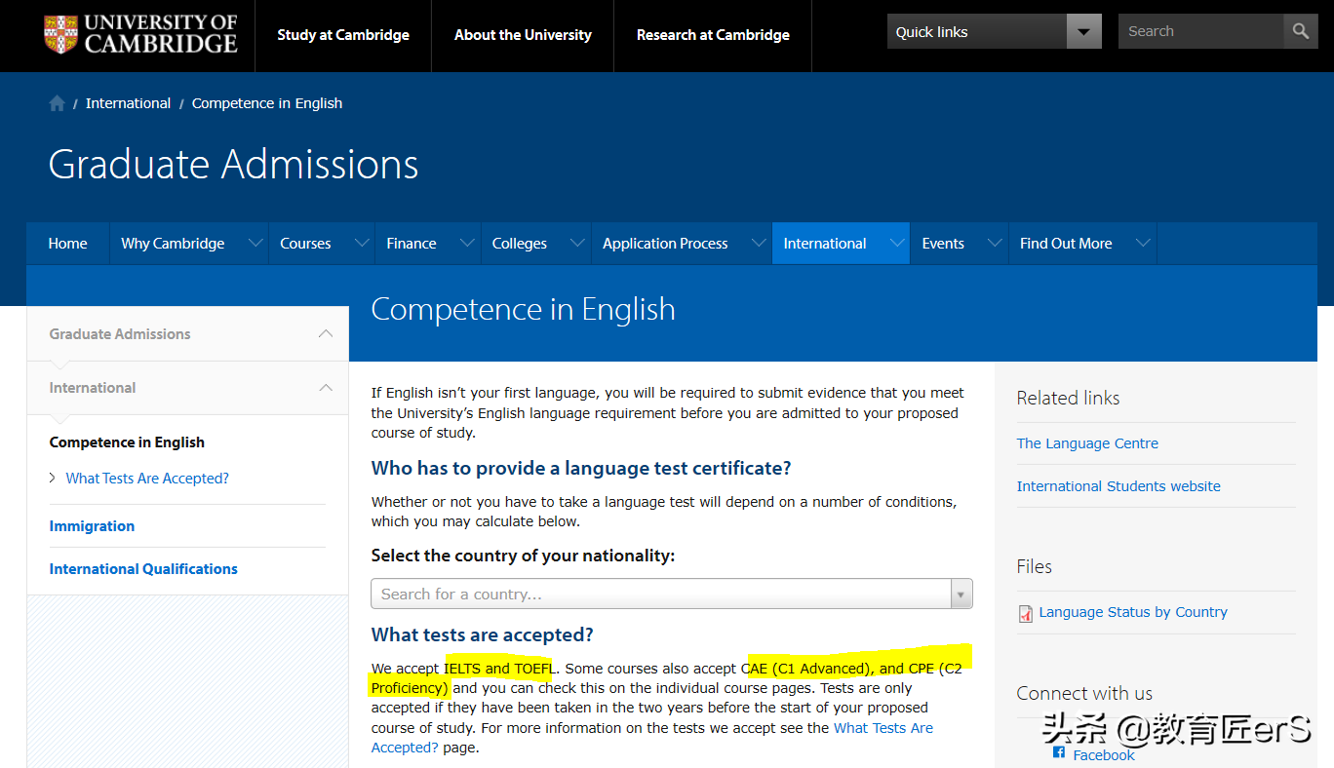Viewport: 1334px width, 768px height.
Task: Expand the Why Cambridge menu chevron
Action: 255,244
